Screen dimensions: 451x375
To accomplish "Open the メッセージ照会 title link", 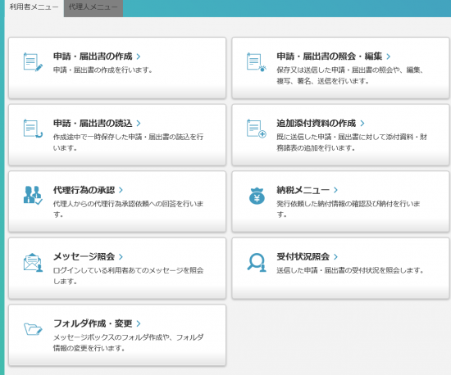I will 84,256.
